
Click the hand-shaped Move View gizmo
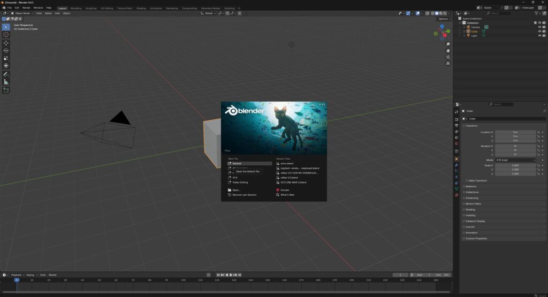[448, 50]
